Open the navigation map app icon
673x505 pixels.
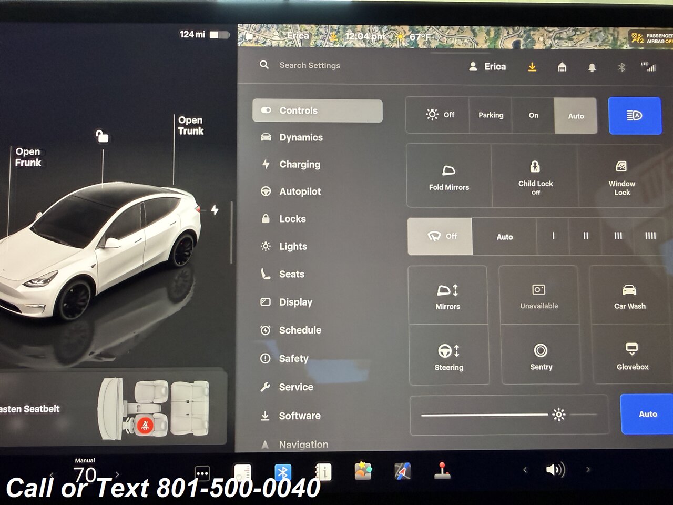(x=403, y=471)
